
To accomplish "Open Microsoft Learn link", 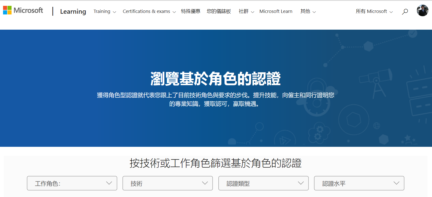I will tap(276, 11).
